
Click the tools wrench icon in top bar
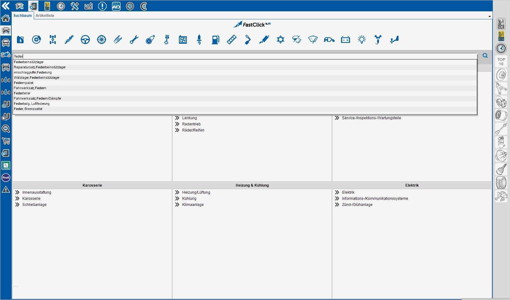click(75, 6)
